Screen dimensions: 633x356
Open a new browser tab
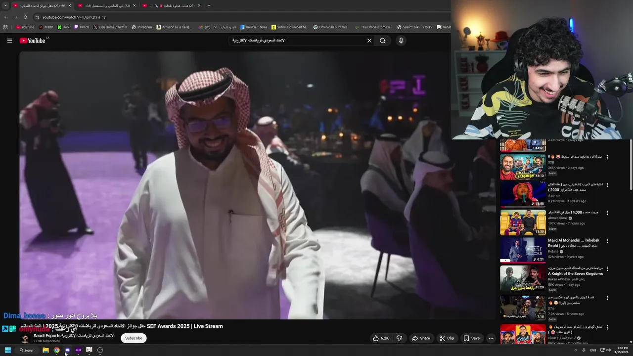[x=209, y=5]
